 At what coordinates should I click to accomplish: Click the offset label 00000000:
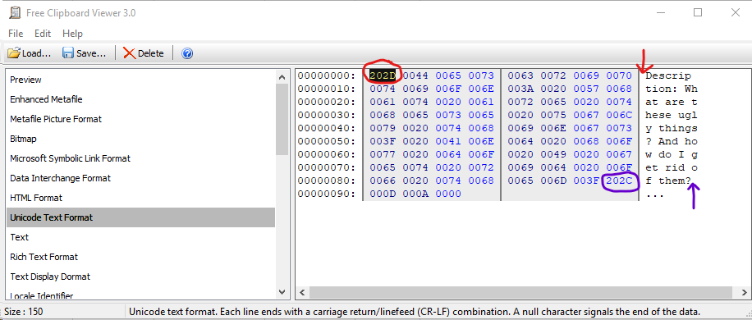(327, 75)
